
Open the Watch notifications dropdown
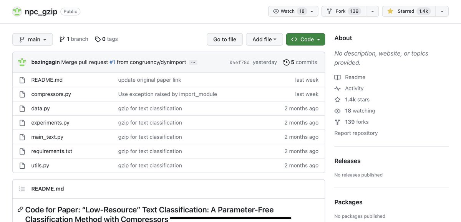[293, 11]
